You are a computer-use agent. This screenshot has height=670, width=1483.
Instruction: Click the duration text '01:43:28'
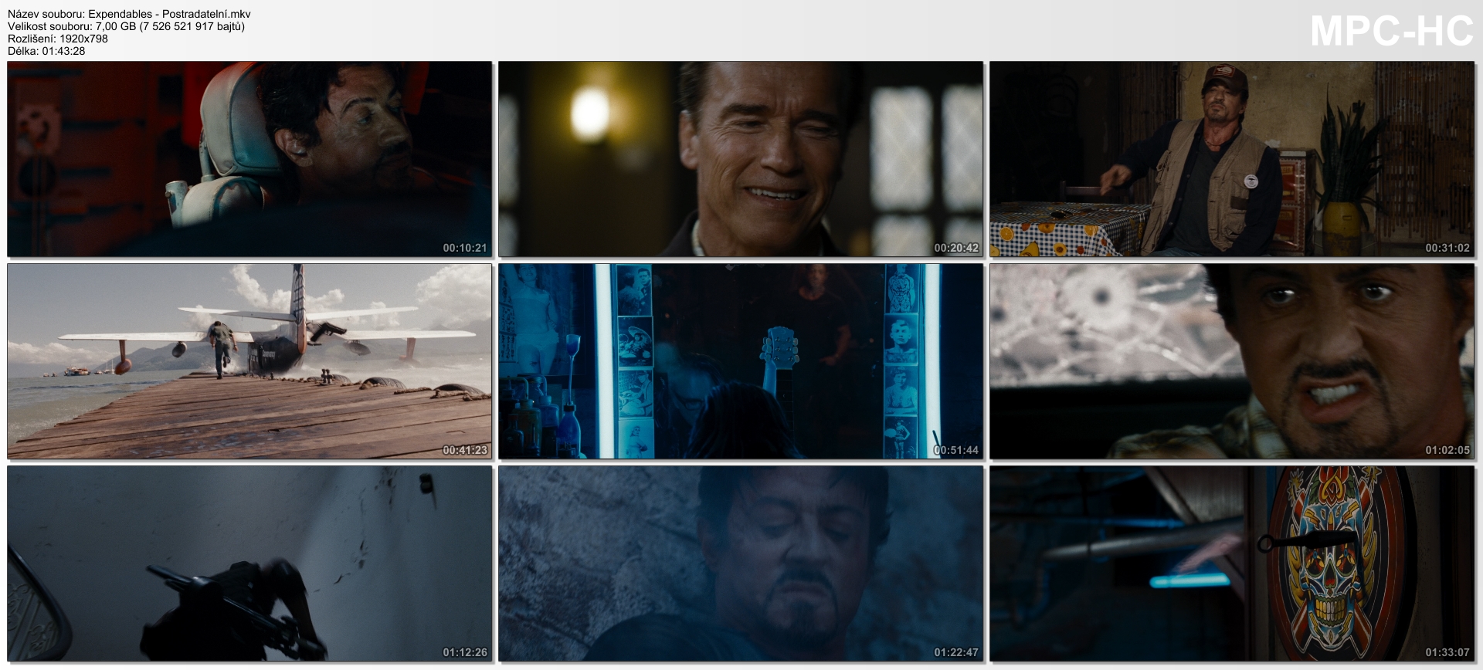[x=63, y=51]
